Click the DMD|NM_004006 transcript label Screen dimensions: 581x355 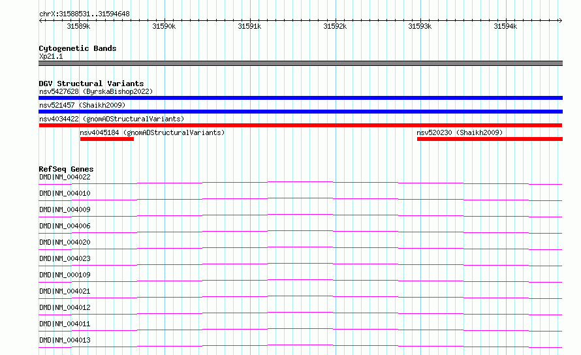[65, 226]
